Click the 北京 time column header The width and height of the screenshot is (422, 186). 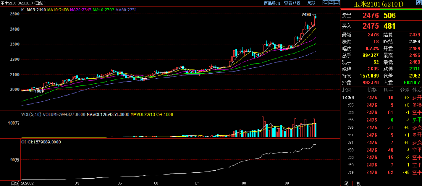click(346, 90)
